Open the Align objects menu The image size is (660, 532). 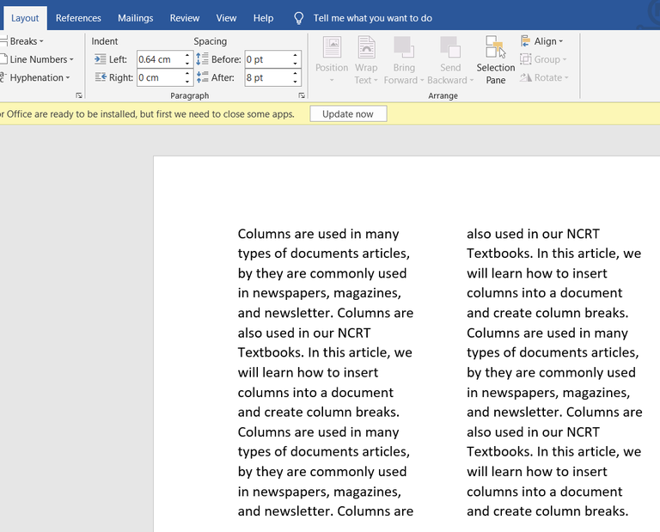pyautogui.click(x=541, y=41)
